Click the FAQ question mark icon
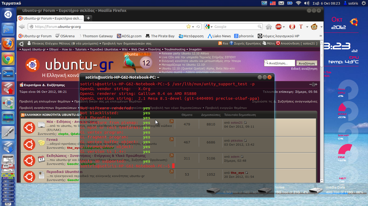Screen dimensions: 368x206 (231, 43)
